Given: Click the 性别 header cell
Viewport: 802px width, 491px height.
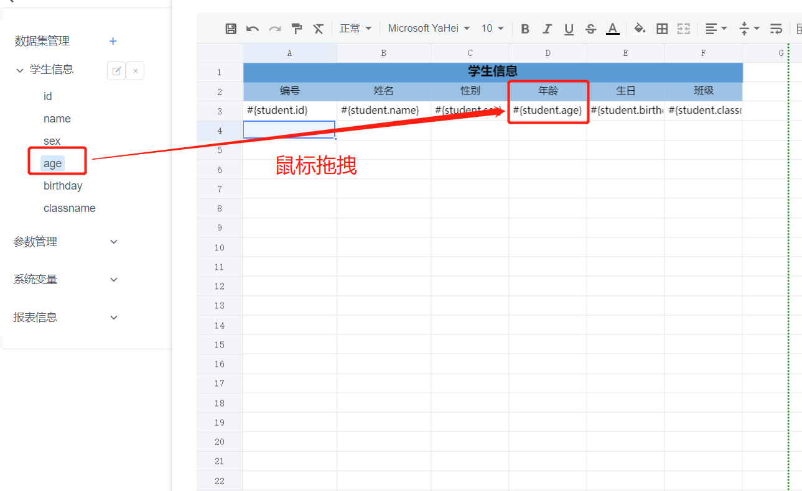Looking at the screenshot, I should pos(470,91).
